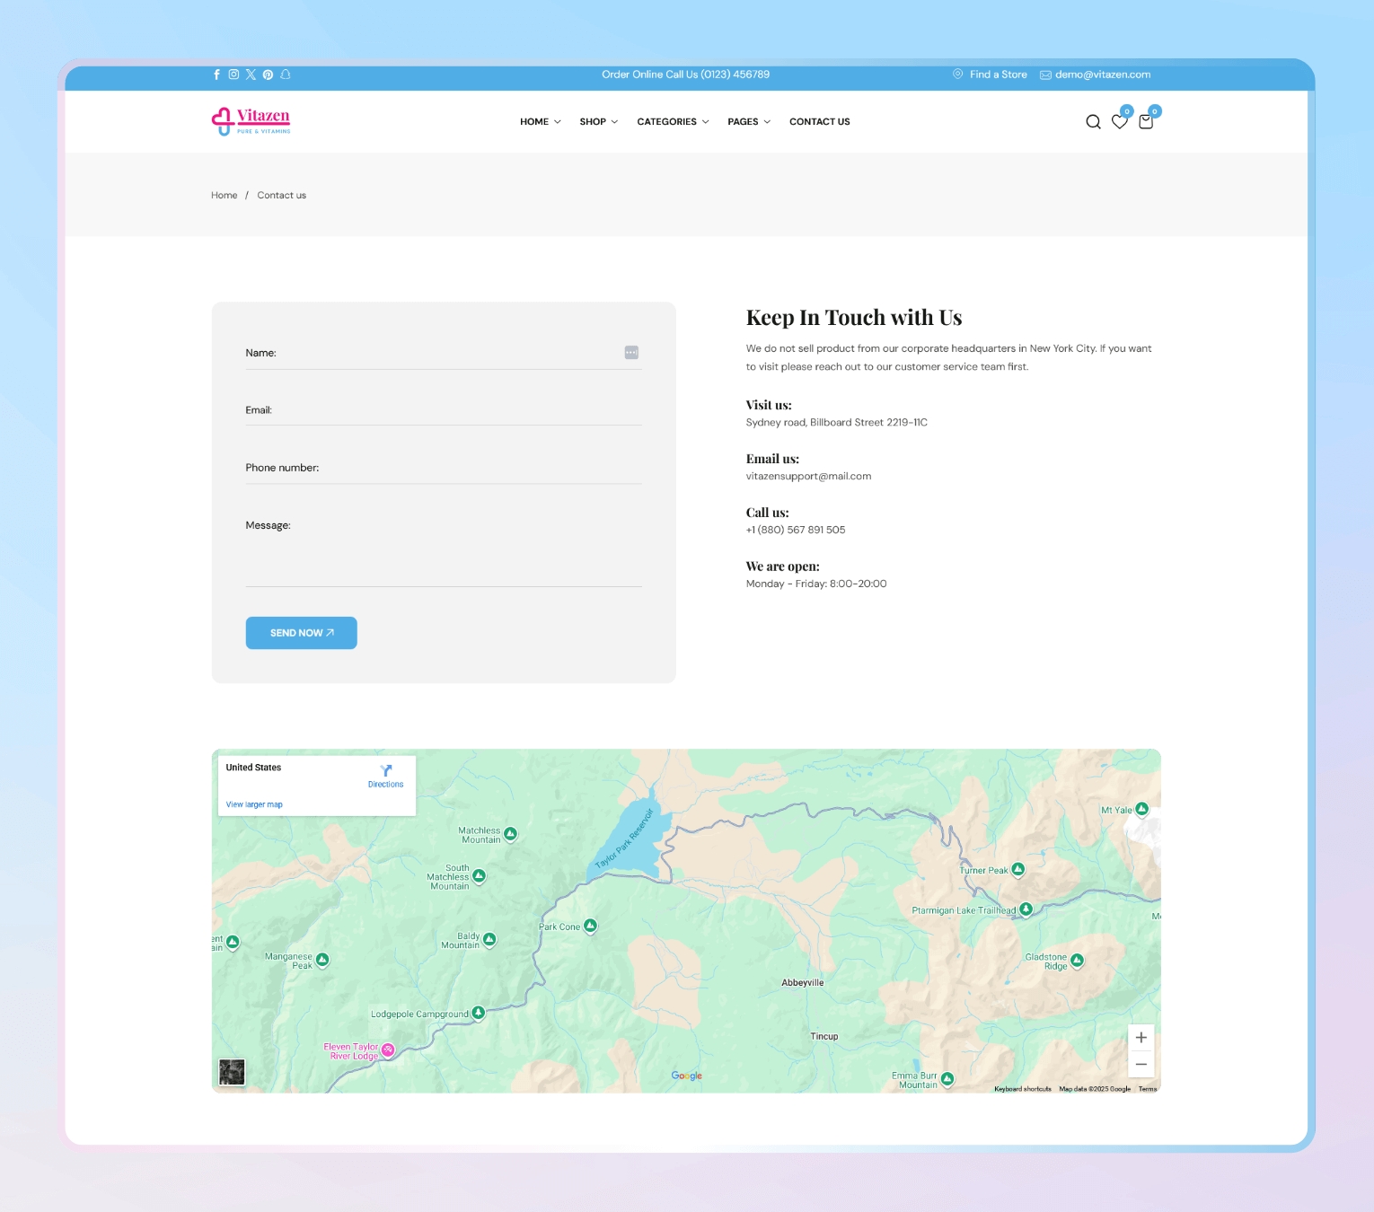Image resolution: width=1374 pixels, height=1212 pixels.
Task: Go to Home via breadcrumb
Action: tap(225, 195)
